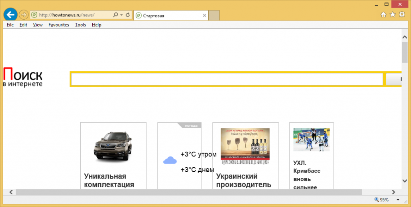This screenshot has height=207, width=411.
Task: Open the new tab button
Action: click(x=214, y=16)
